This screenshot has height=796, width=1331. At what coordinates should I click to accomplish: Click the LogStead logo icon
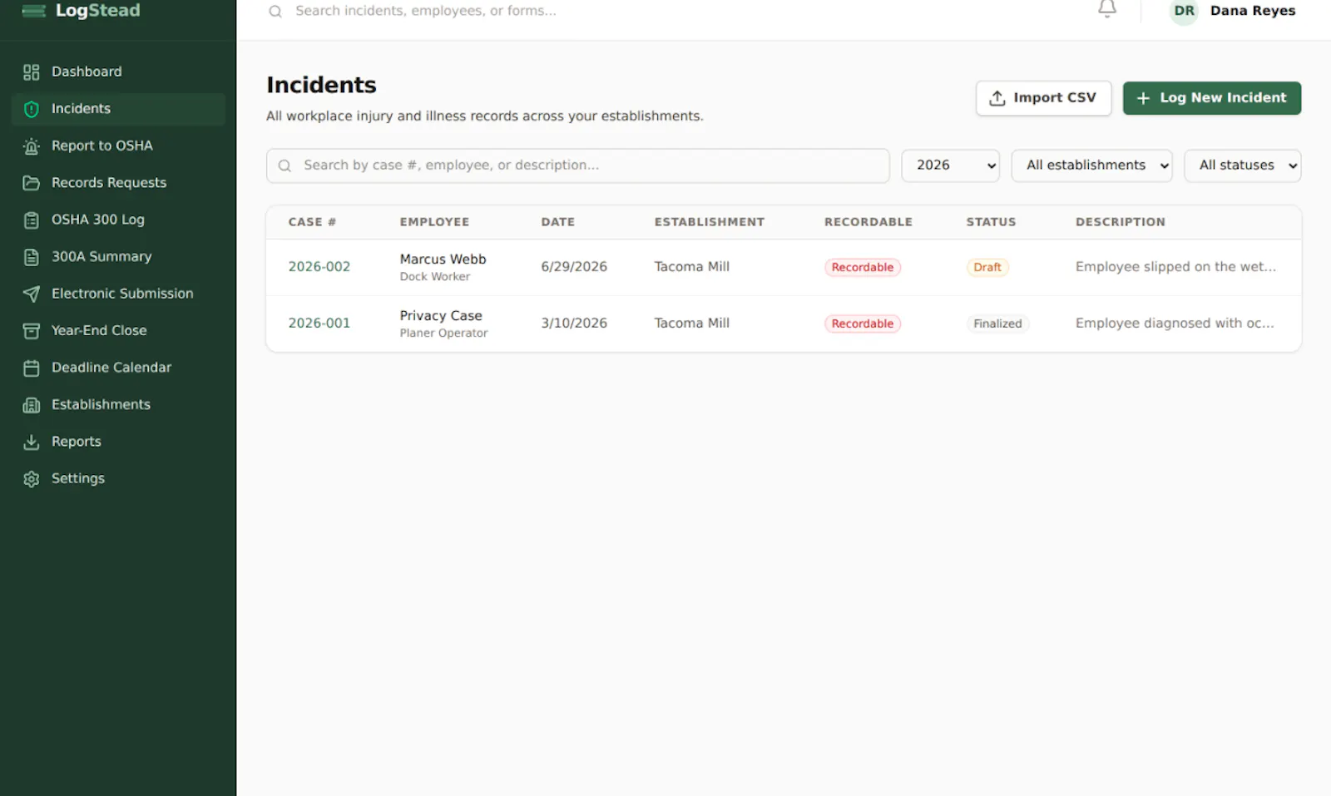[33, 10]
